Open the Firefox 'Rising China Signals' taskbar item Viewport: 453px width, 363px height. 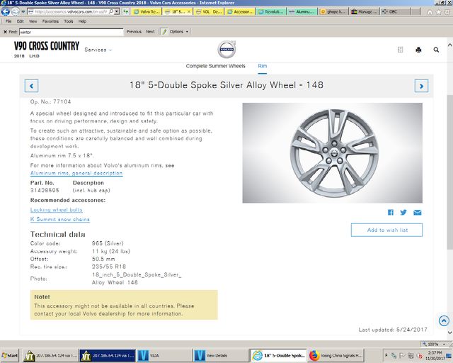pos(335,355)
